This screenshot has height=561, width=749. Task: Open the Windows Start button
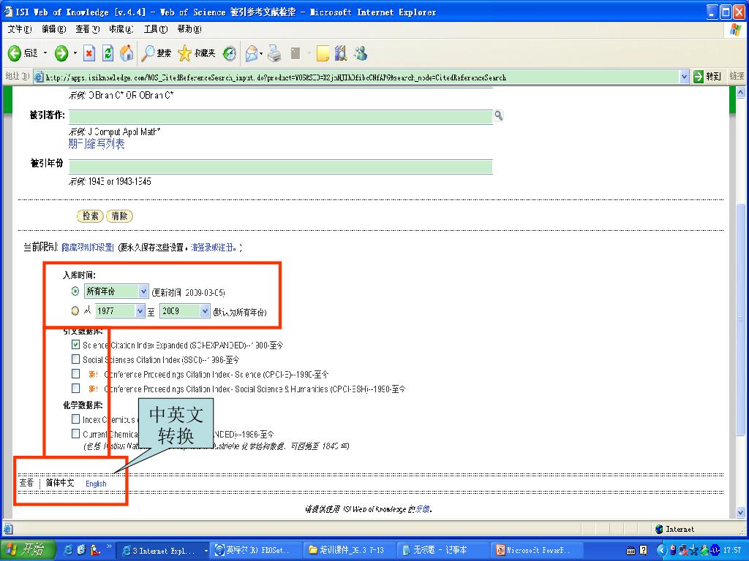28,549
